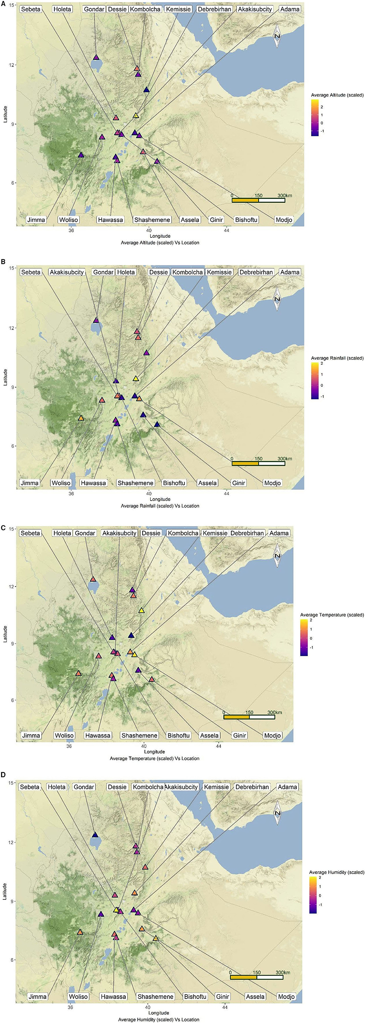Click the Adama label in panel A
365x1023 pixels.
[290, 9]
